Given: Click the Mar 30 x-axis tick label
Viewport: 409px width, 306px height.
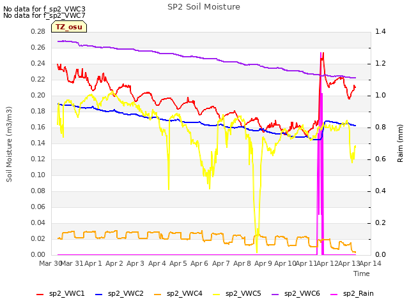Looking at the screenshot, I should click(x=50, y=263).
